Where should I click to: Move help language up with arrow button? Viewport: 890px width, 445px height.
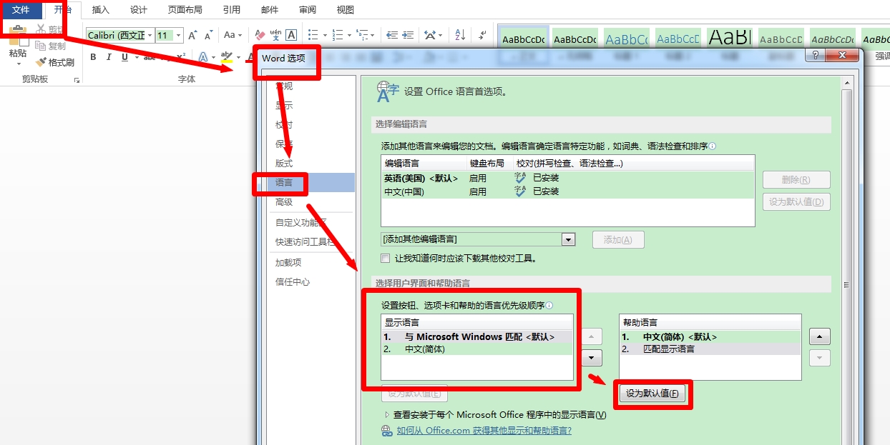click(820, 336)
